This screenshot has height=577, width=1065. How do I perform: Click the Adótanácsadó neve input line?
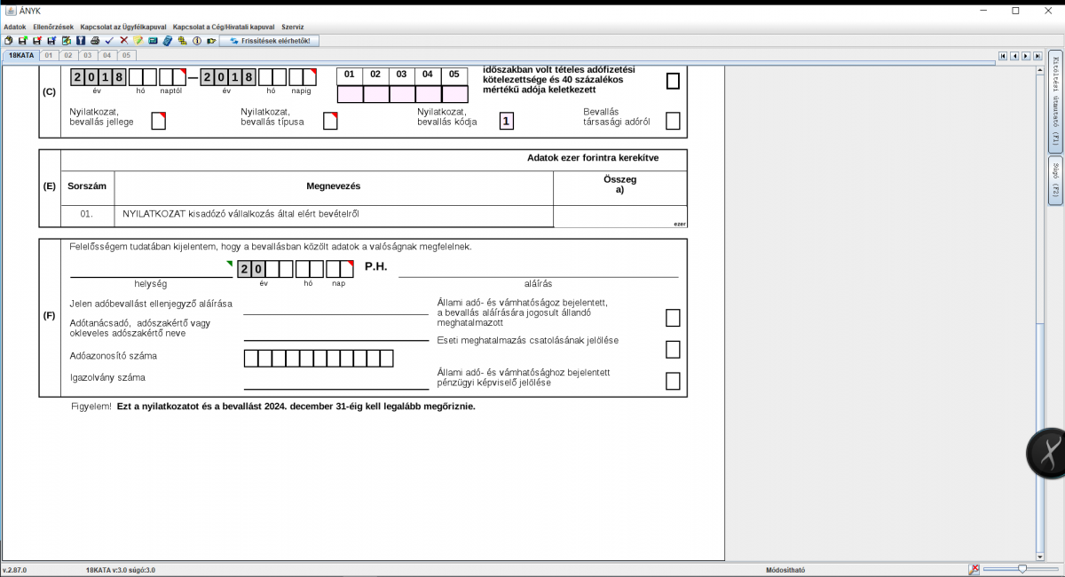point(336,332)
